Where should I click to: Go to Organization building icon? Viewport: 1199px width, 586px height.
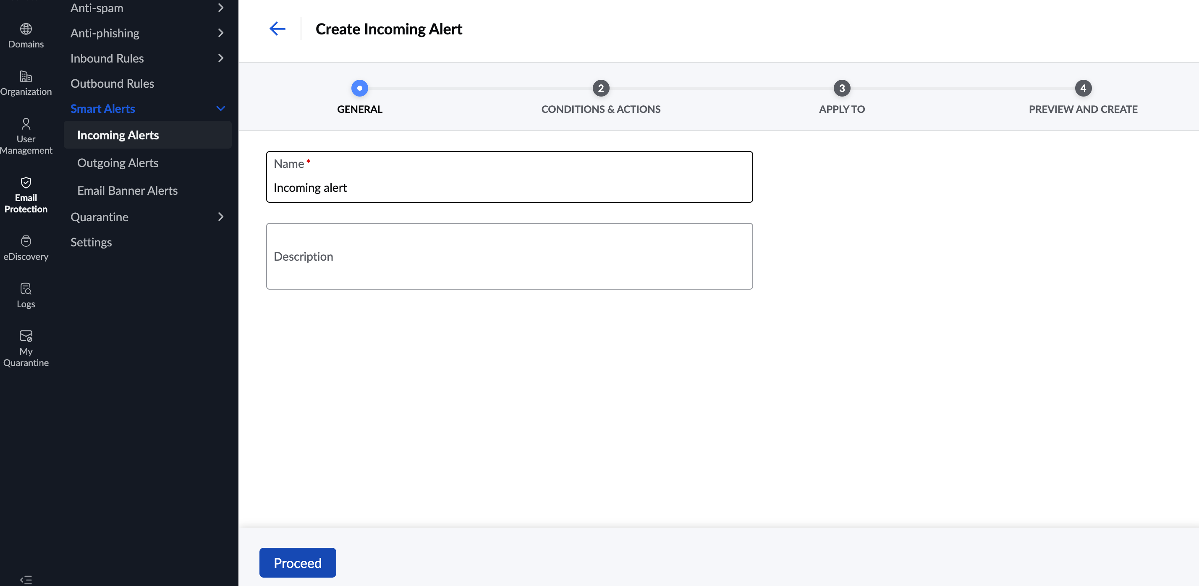pyautogui.click(x=26, y=76)
